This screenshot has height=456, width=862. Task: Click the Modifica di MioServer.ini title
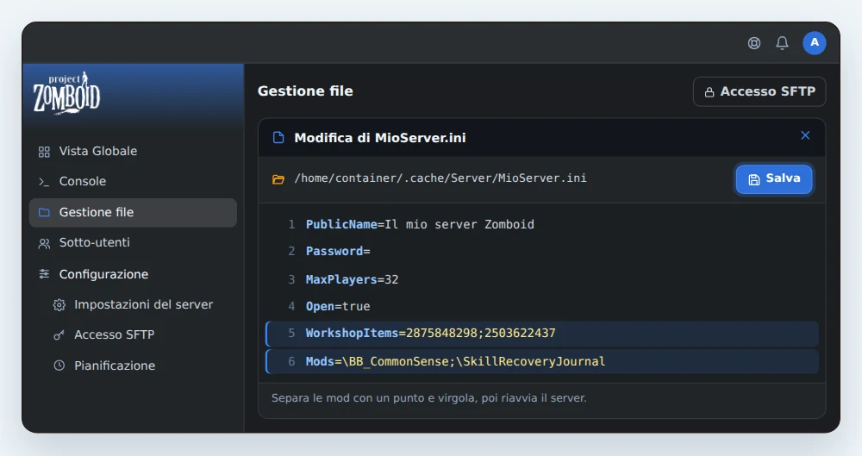click(x=380, y=138)
